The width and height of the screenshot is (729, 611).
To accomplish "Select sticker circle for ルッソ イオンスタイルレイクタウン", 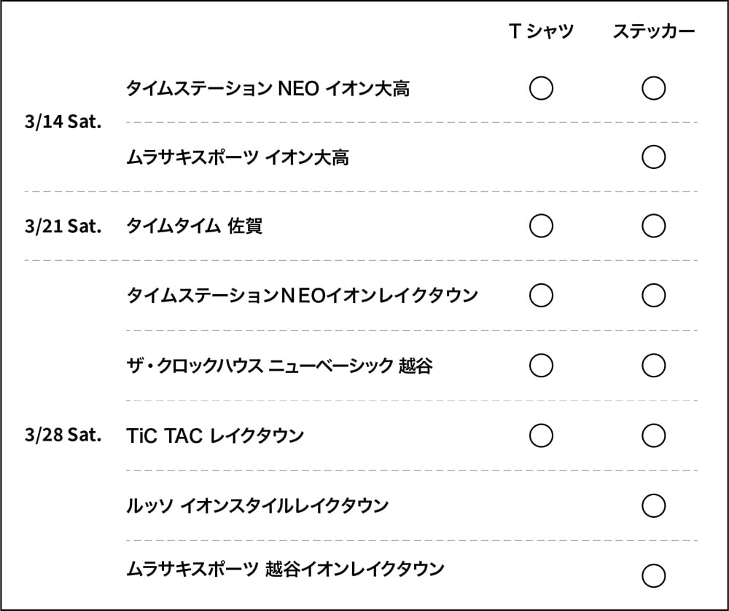I will pyautogui.click(x=653, y=505).
